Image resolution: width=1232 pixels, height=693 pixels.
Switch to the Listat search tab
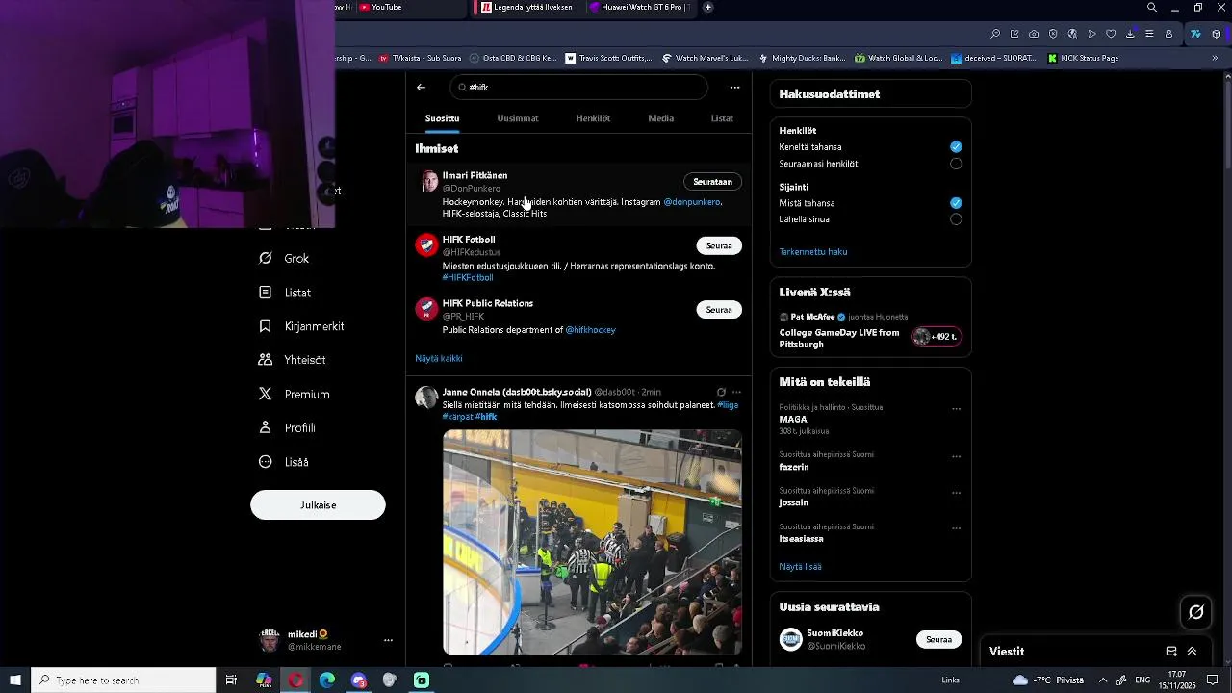click(722, 118)
